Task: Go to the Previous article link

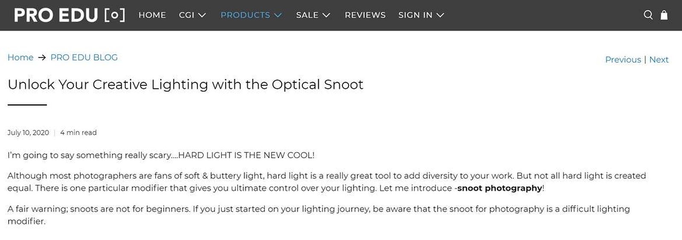Action: pos(623,60)
